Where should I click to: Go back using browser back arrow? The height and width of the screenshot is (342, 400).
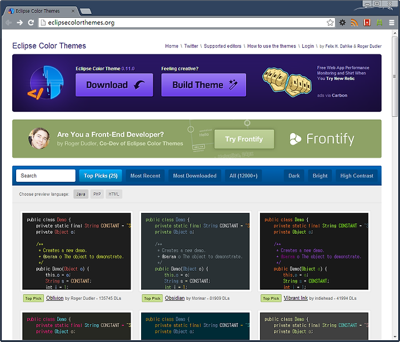[x=9, y=22]
